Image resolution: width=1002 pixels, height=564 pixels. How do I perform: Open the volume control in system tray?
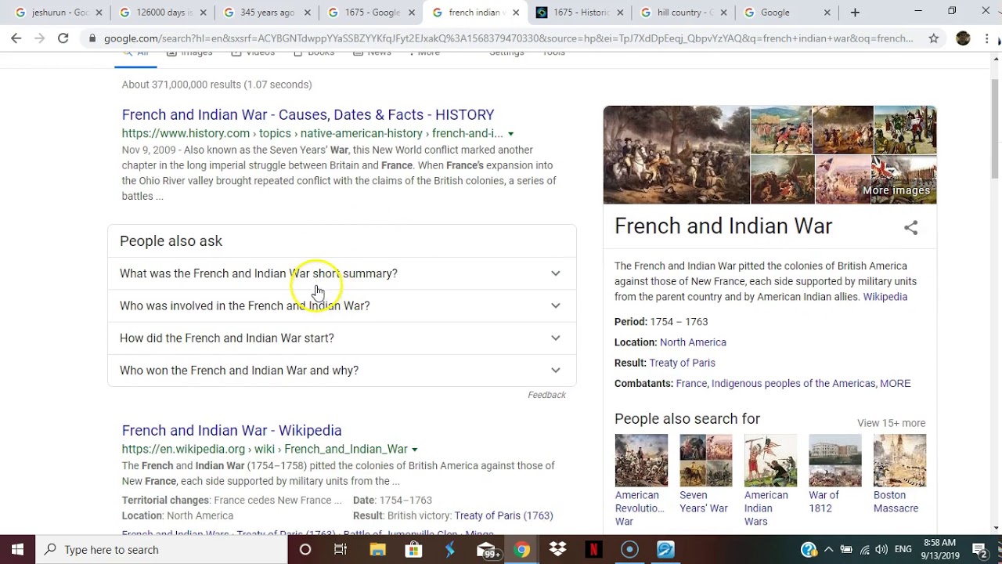click(x=882, y=550)
